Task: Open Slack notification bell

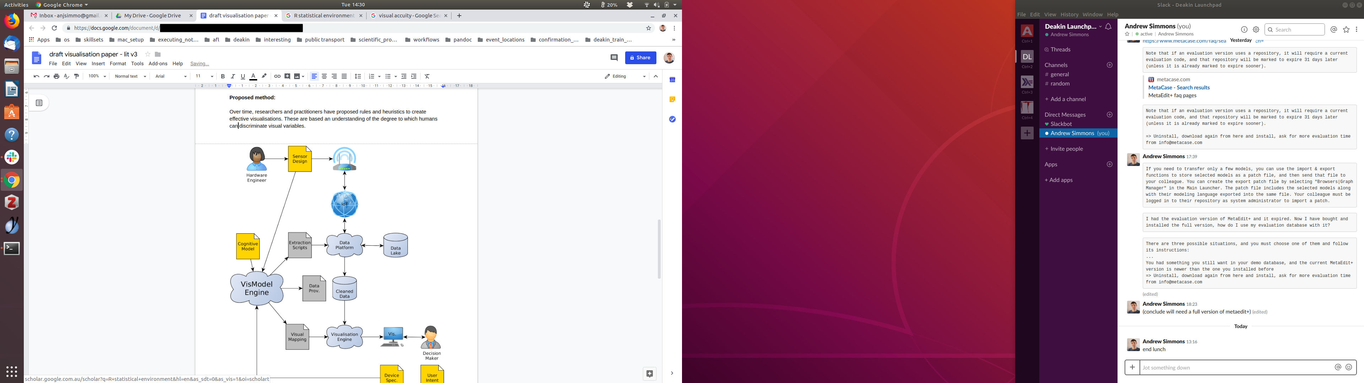Action: pos(1108,27)
